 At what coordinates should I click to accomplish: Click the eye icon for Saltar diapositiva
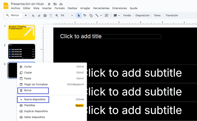tap(21, 117)
